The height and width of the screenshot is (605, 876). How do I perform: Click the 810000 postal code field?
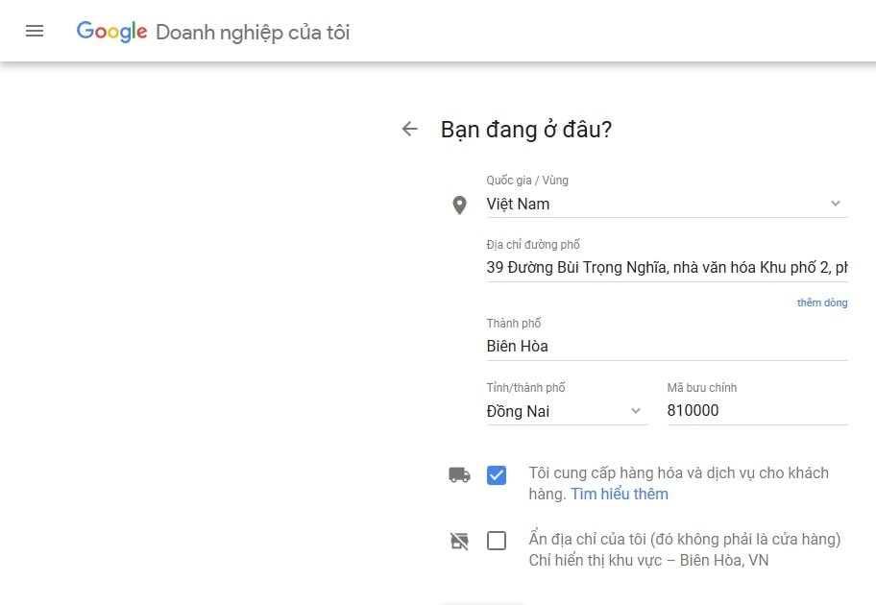pyautogui.click(x=757, y=411)
